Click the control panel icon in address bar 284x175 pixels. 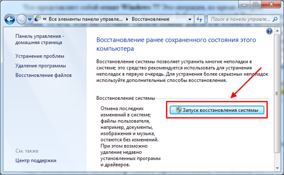pos(38,19)
